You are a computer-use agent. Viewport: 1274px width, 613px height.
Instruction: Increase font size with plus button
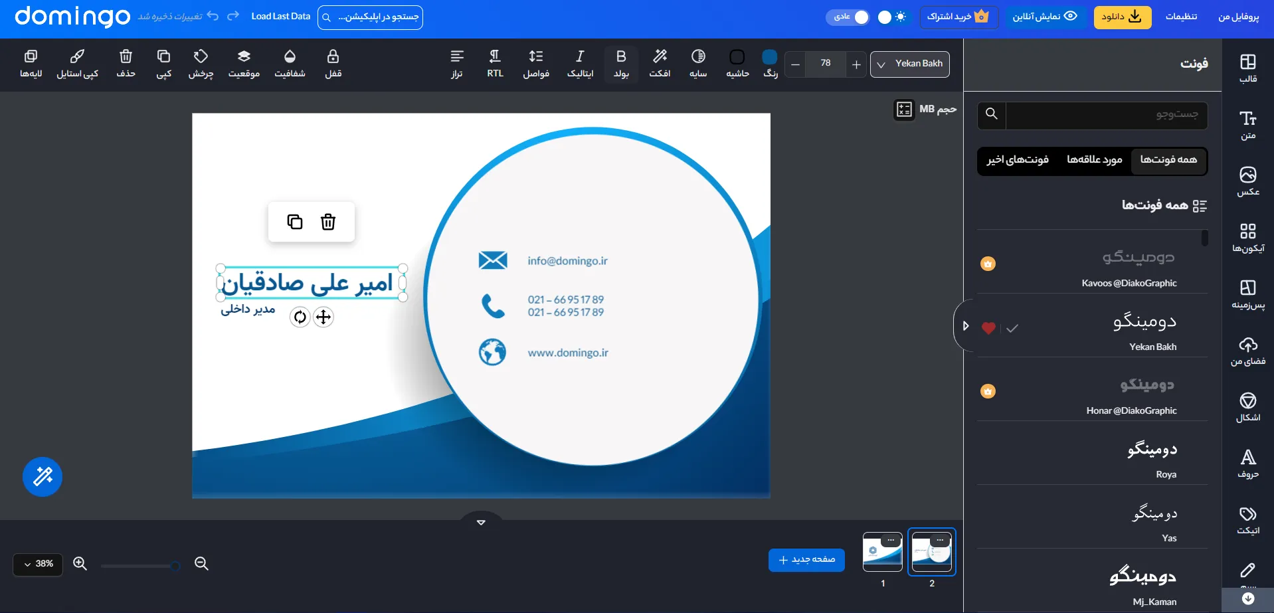click(856, 64)
